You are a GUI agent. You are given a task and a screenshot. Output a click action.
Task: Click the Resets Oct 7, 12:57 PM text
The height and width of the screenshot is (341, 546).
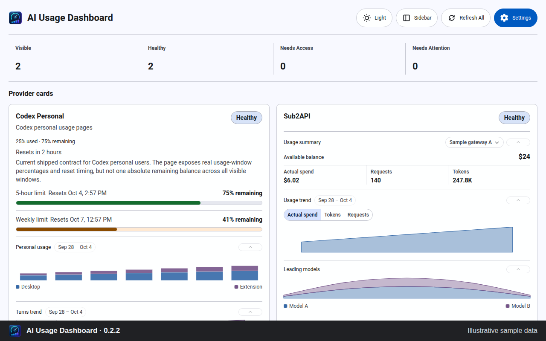click(x=81, y=220)
